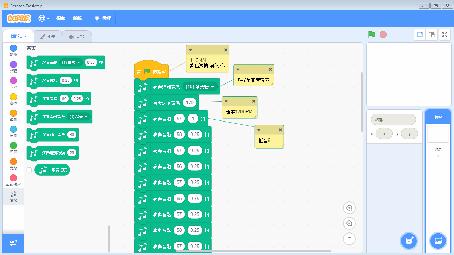
Task: Click the choose backdrop icon
Action: tap(438, 241)
